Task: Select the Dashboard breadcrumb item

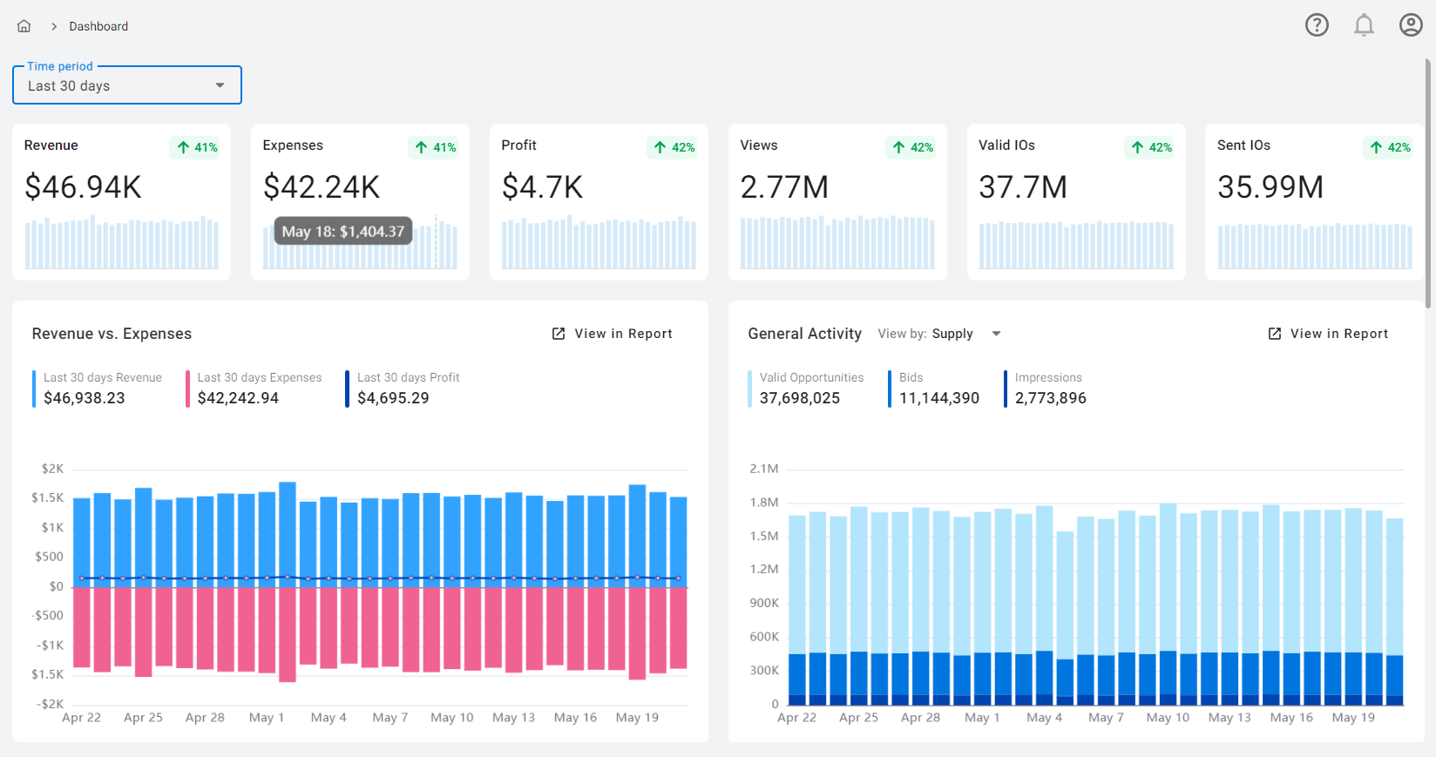Action: (x=98, y=26)
